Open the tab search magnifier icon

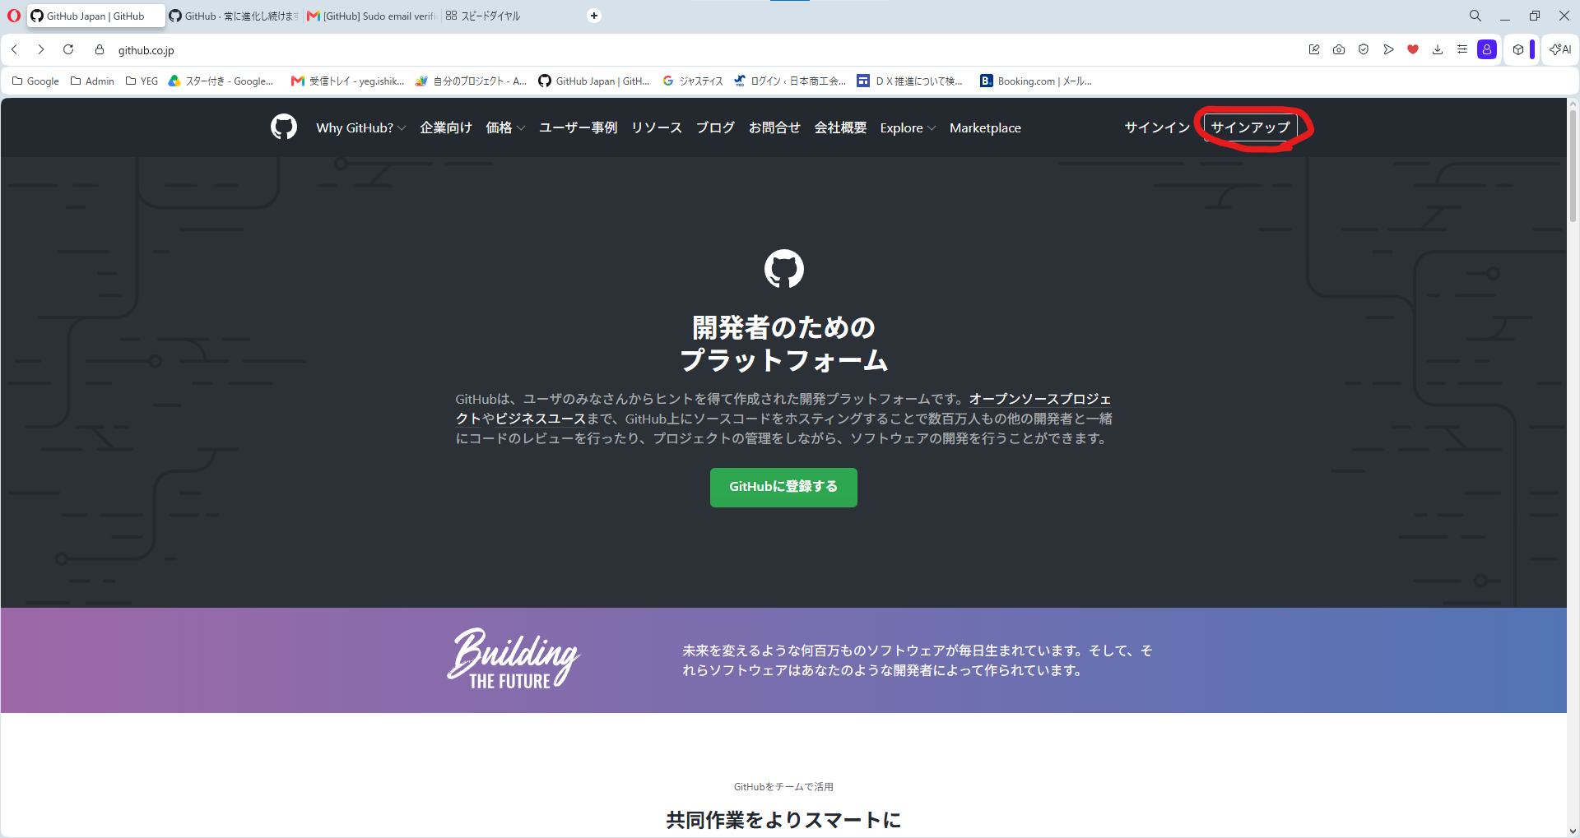click(x=1475, y=16)
